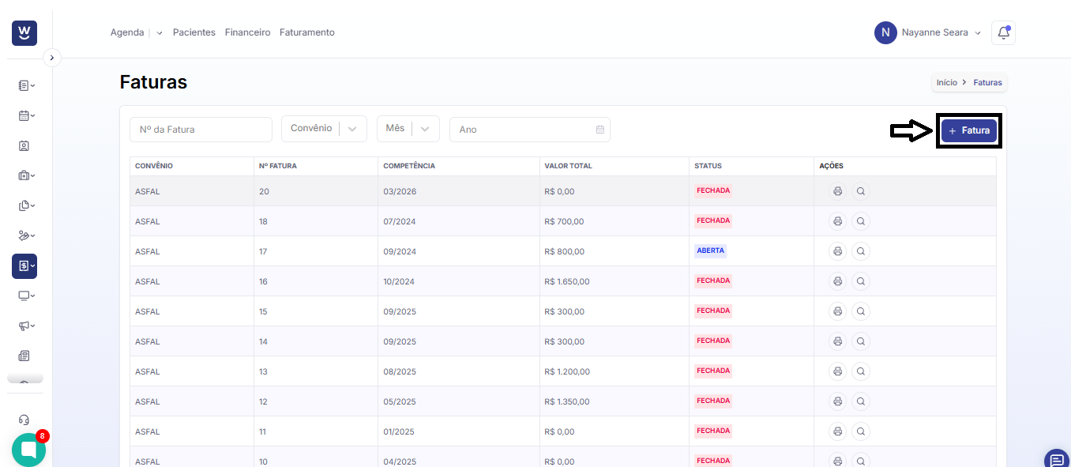
Task: Expand the chevron next to Agenda
Action: [x=160, y=33]
